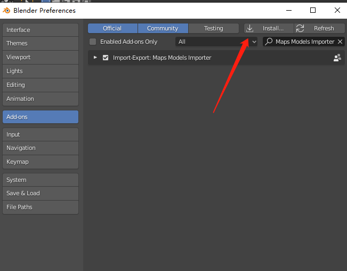347x271 pixels.
Task: Close the Blender Preferences window
Action: pos(337,10)
